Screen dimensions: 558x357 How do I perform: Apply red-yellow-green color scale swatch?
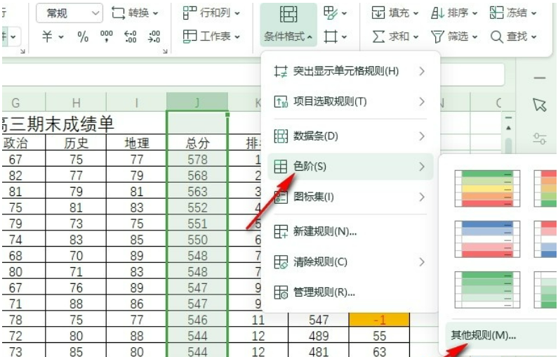click(x=545, y=188)
